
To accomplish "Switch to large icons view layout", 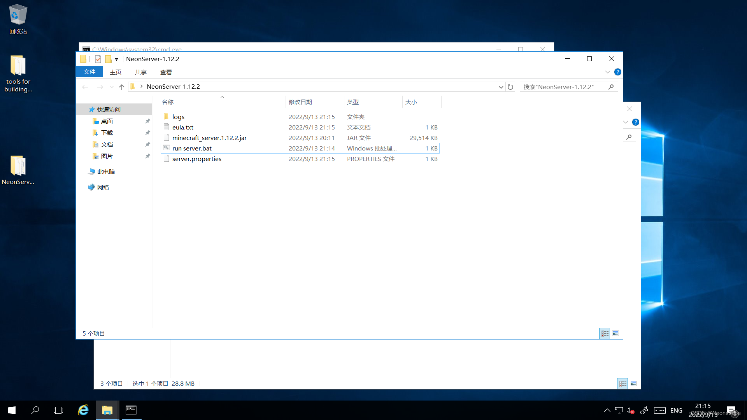I will coord(615,334).
